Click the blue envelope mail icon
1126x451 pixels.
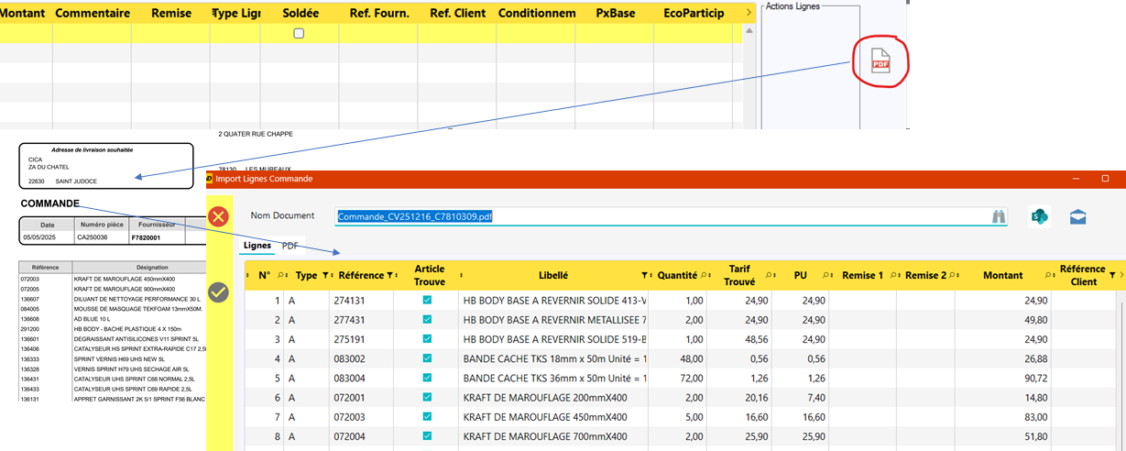1077,216
